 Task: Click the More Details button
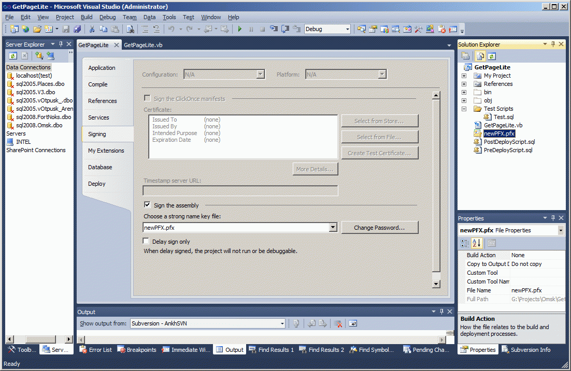point(315,169)
